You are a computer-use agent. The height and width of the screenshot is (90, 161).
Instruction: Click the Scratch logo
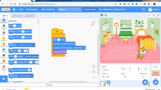click(x=6, y=9)
